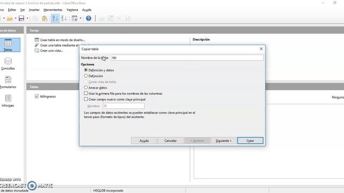This screenshot has width=344, height=193.
Task: Click the Paste clipboard icon
Action: click(45, 18)
